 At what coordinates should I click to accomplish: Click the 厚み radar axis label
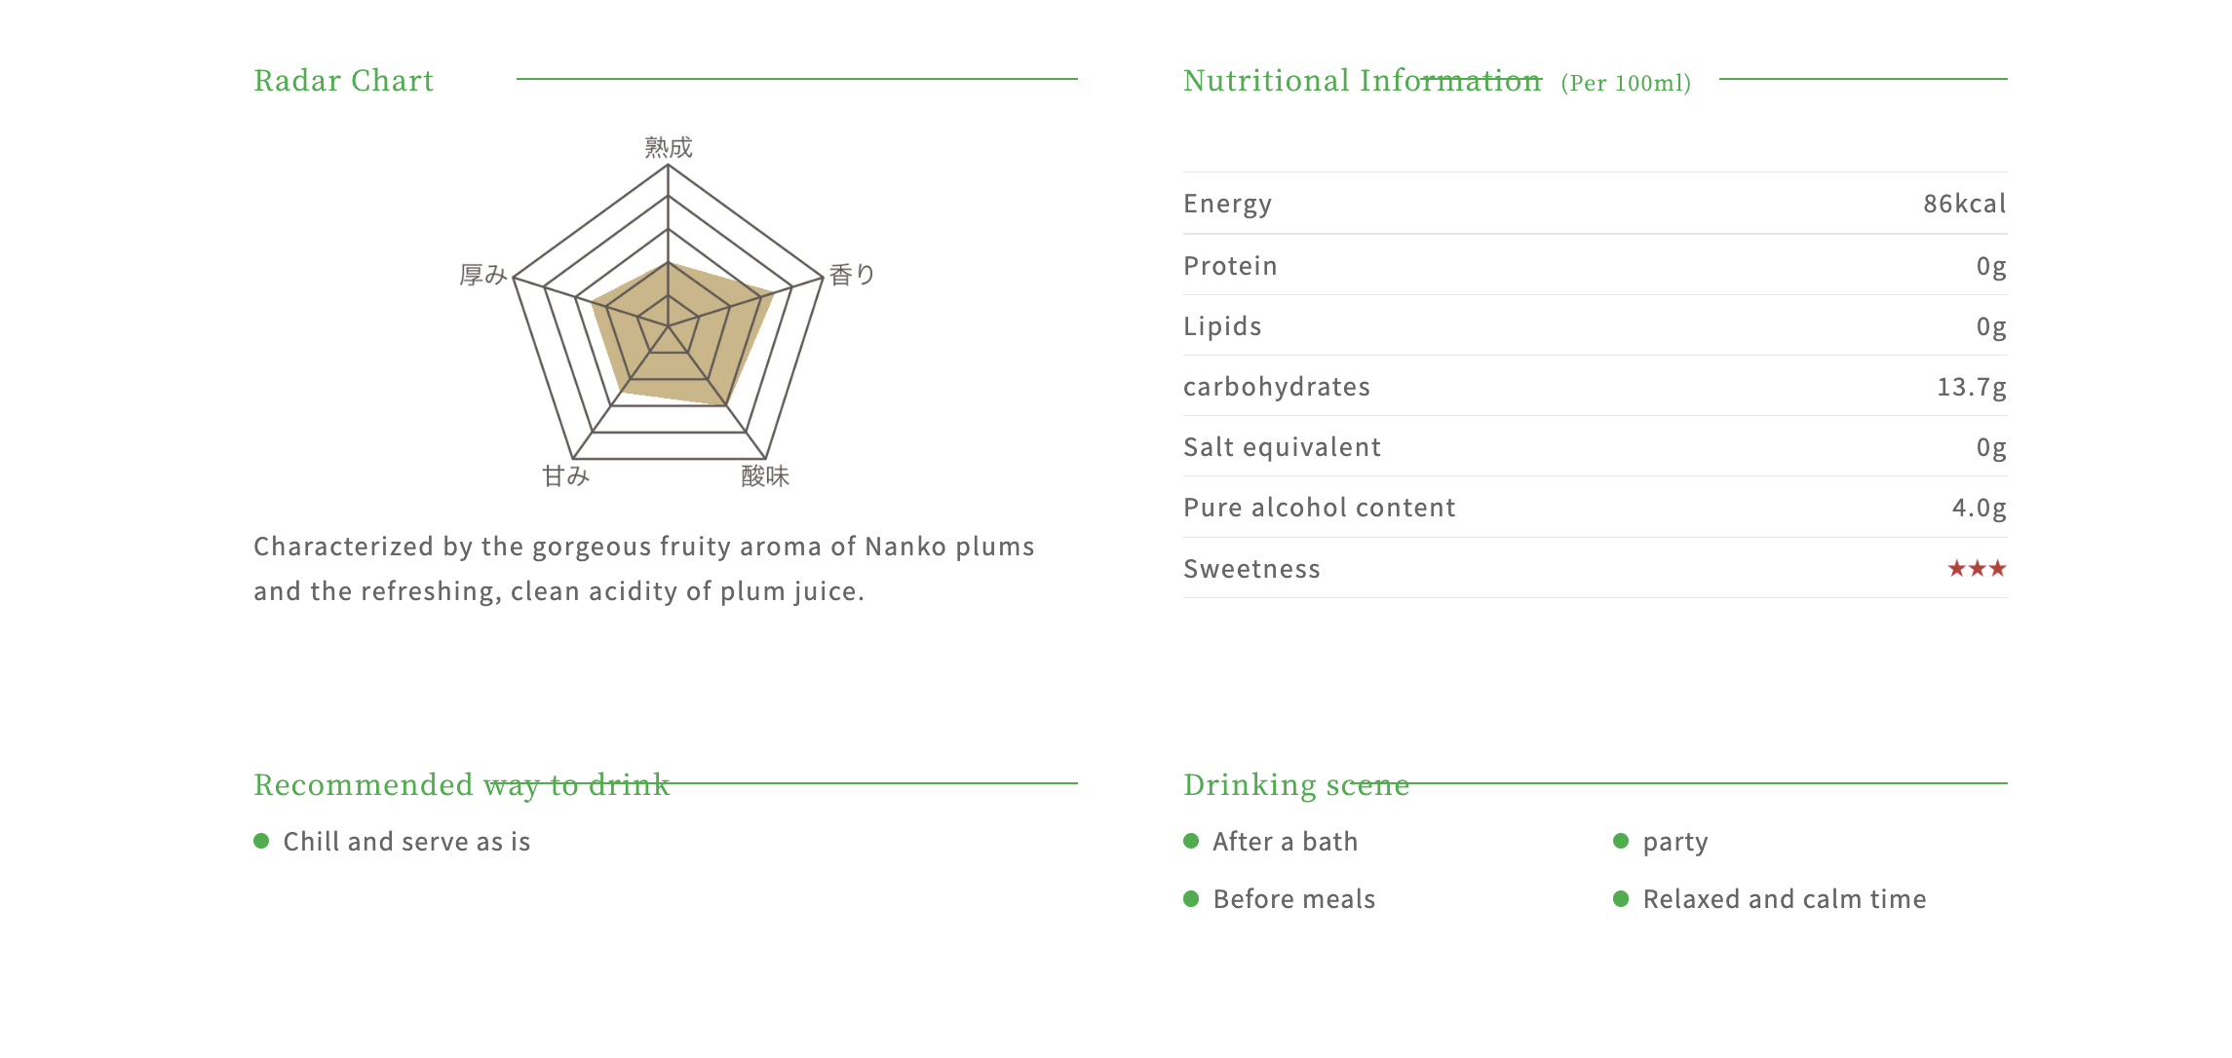[x=483, y=275]
